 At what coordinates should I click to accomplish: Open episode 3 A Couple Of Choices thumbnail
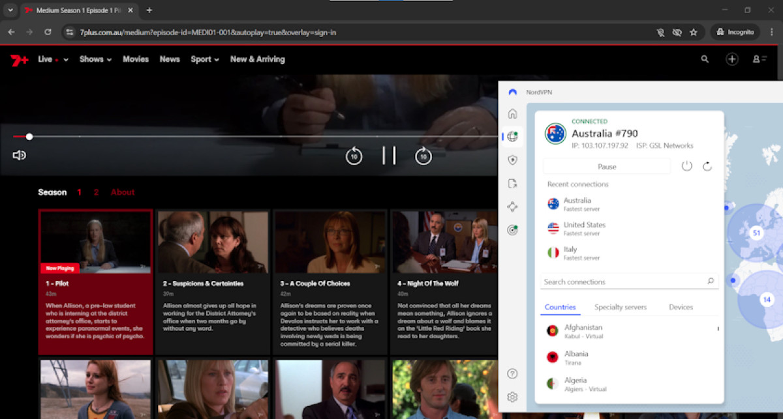(x=331, y=242)
